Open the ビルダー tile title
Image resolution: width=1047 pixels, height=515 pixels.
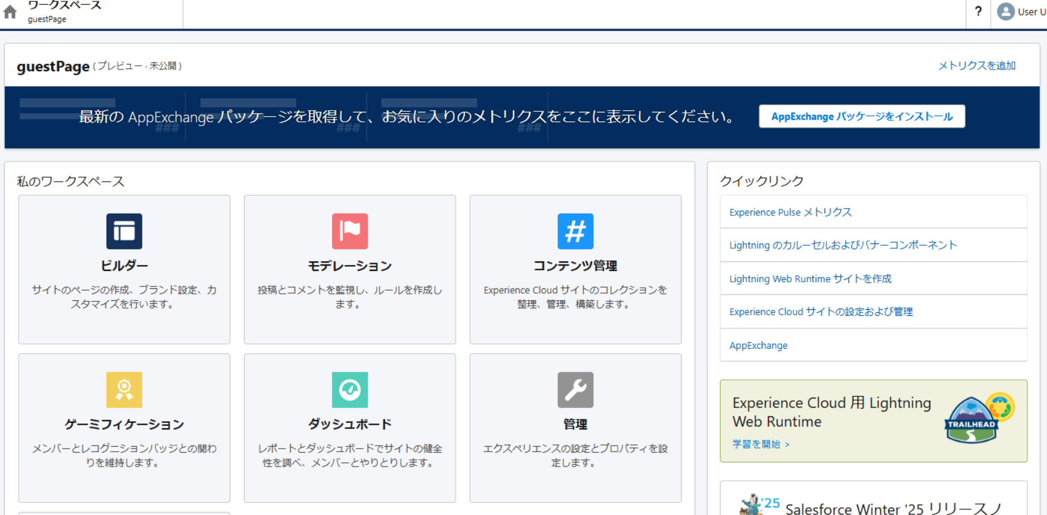124,266
